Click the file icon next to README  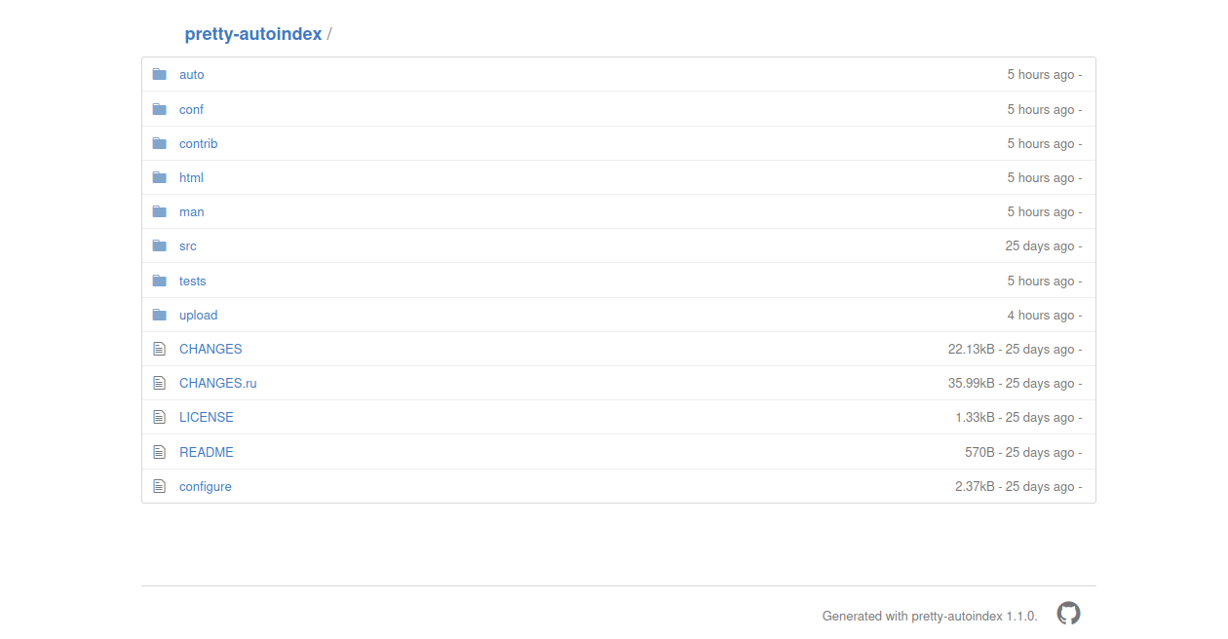click(x=160, y=452)
